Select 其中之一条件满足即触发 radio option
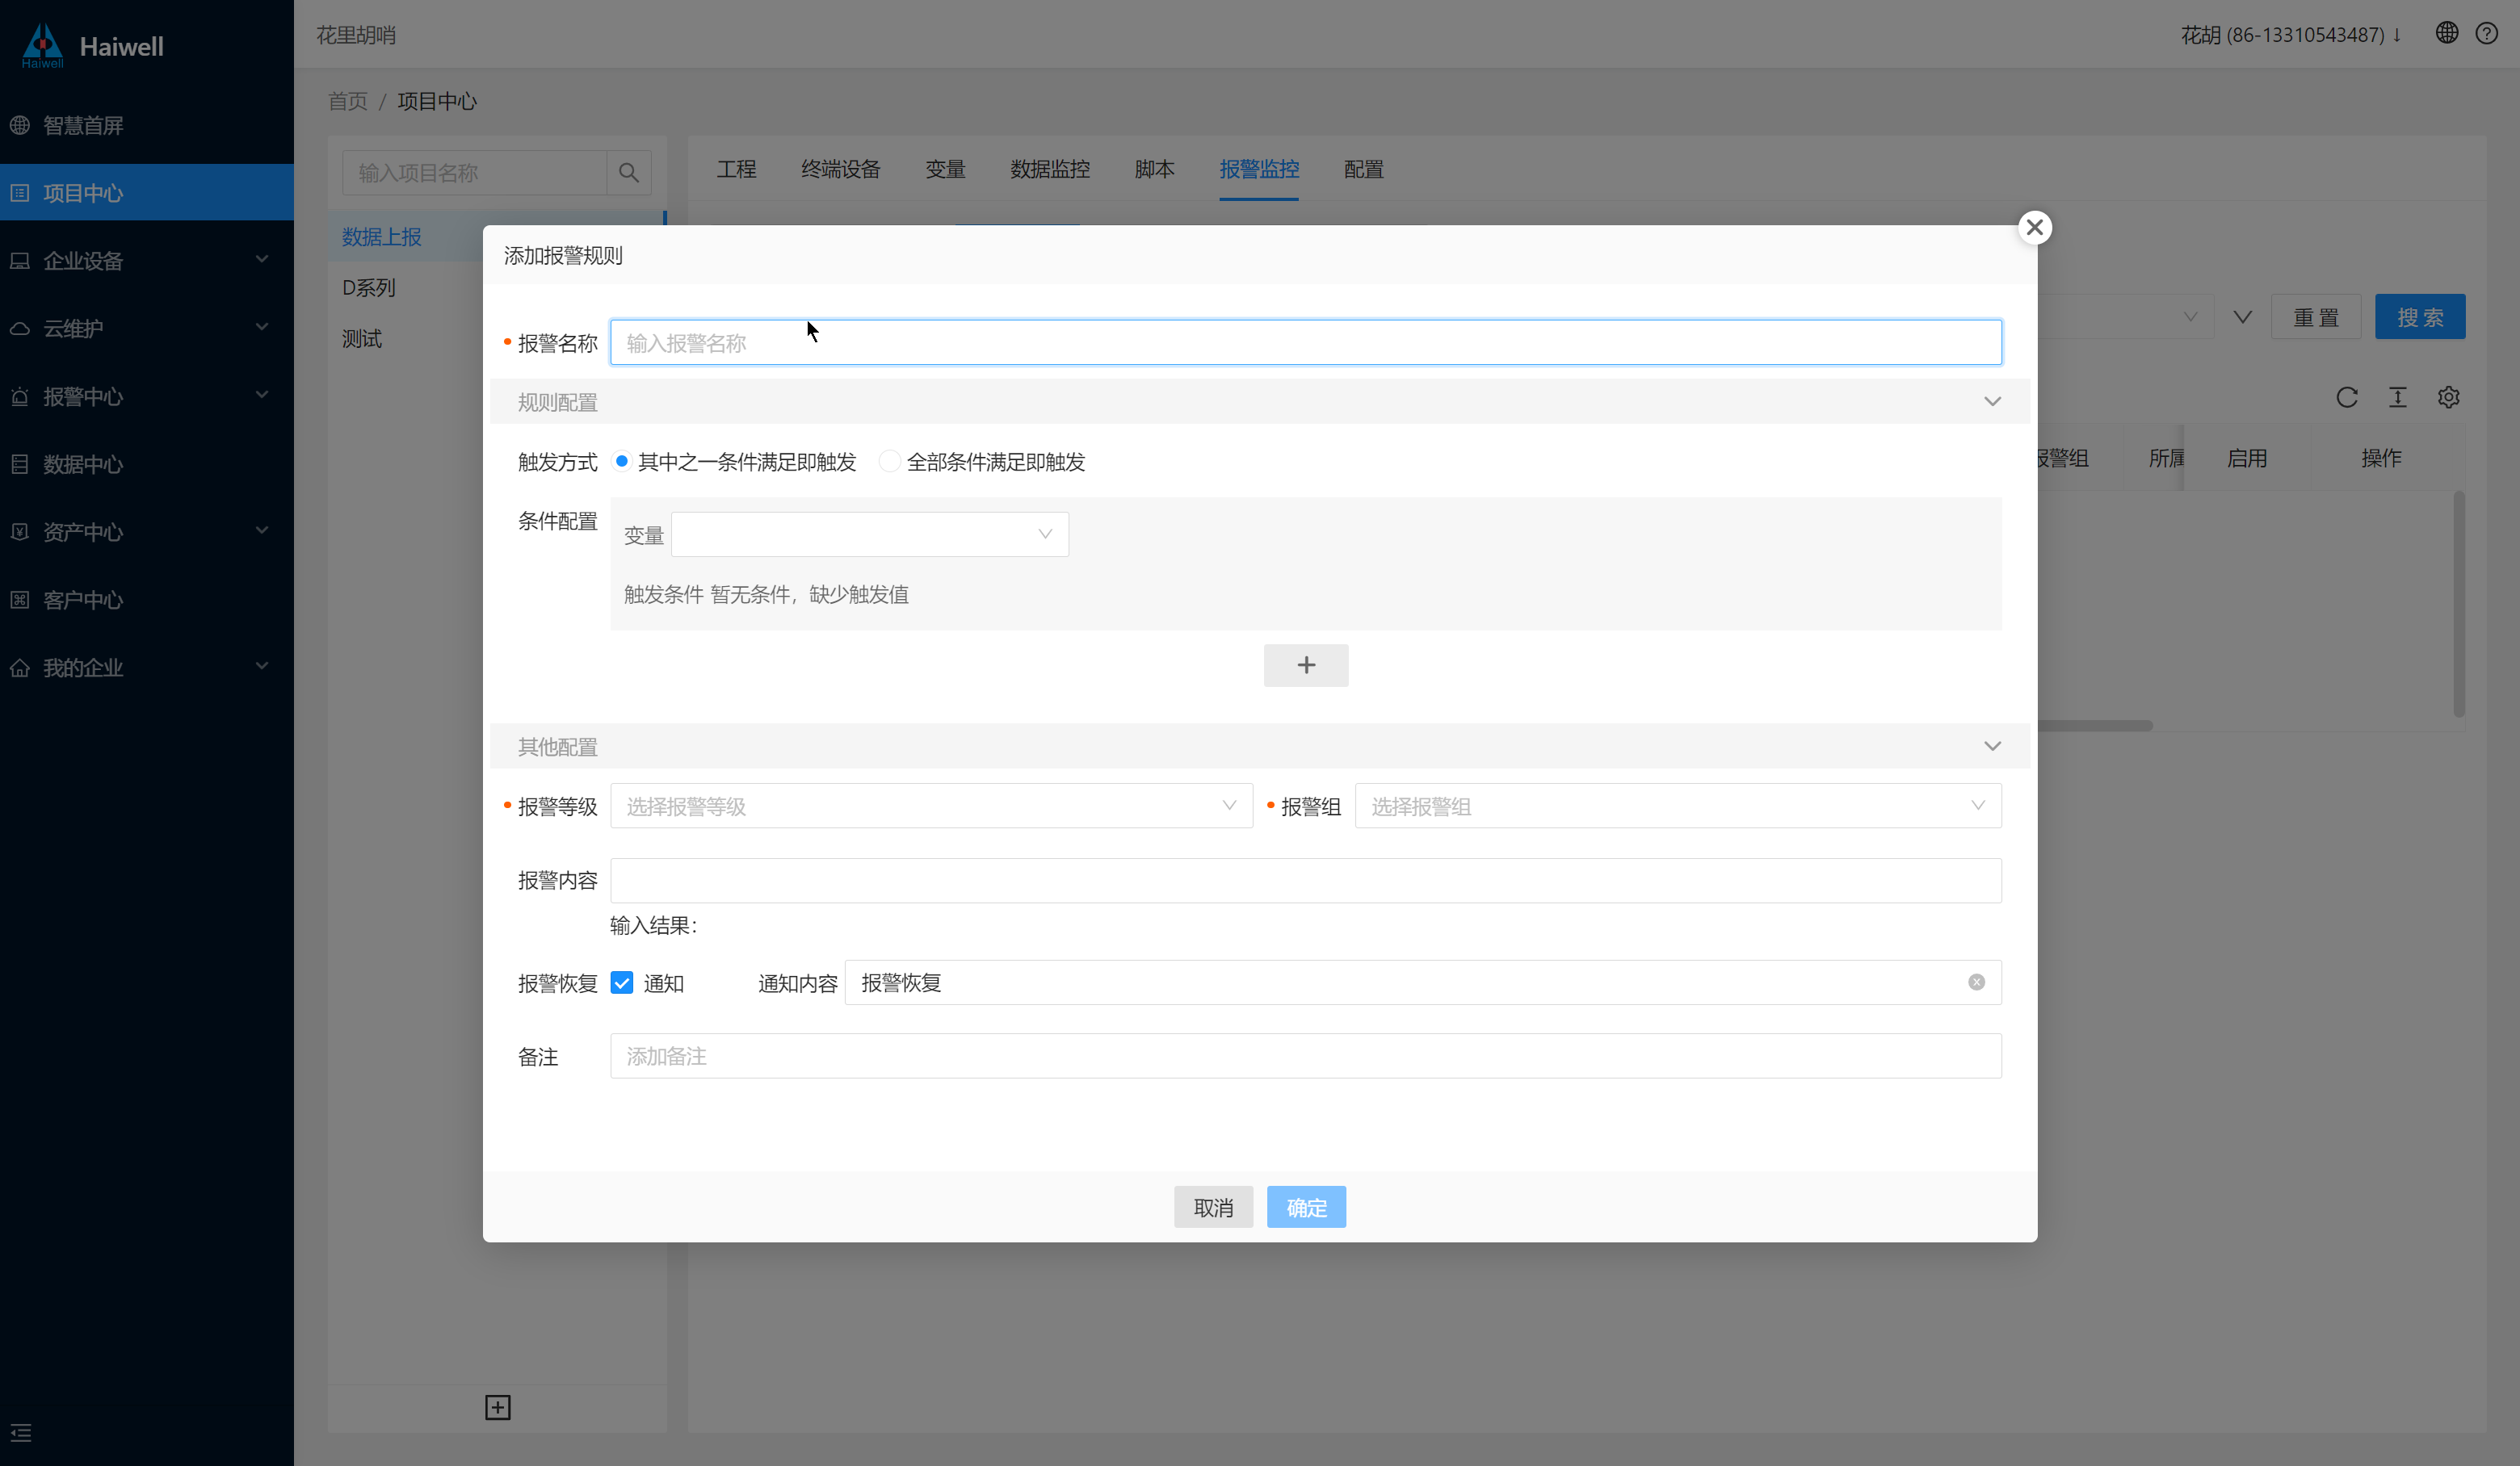The image size is (2520, 1466). tap(622, 462)
